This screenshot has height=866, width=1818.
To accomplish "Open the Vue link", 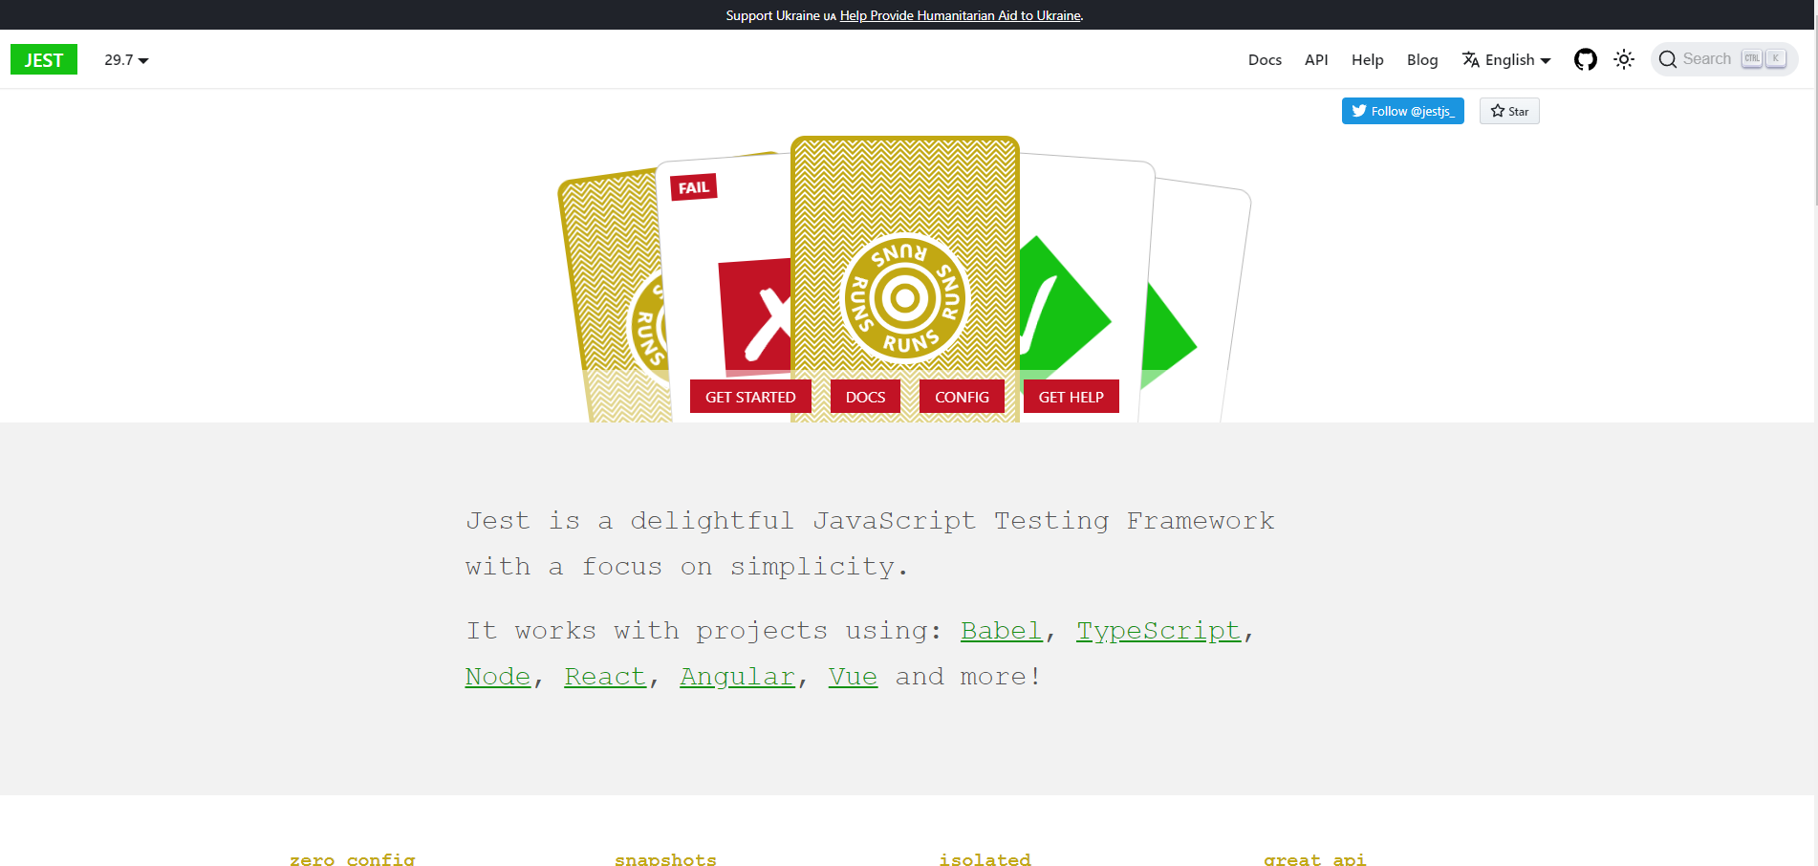I will pyautogui.click(x=853, y=677).
